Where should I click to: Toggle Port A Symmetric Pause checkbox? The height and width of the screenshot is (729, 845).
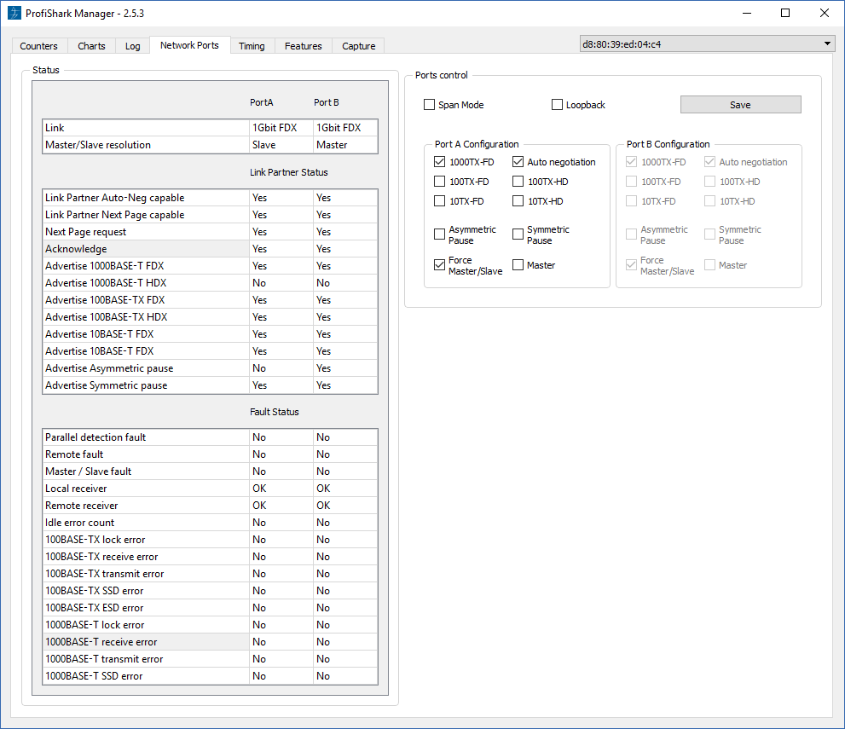tap(518, 234)
